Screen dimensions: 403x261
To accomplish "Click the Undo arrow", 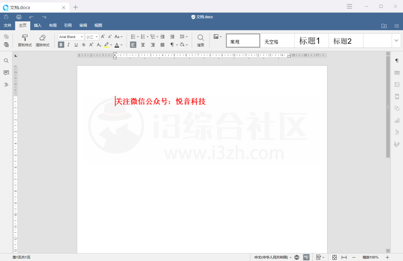I will point(31,17).
